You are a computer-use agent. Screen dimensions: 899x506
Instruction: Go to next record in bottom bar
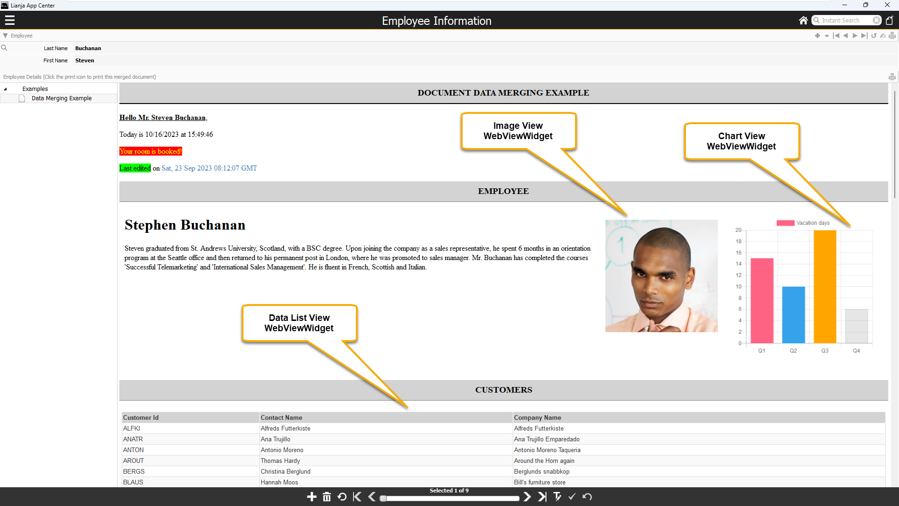pyautogui.click(x=527, y=497)
